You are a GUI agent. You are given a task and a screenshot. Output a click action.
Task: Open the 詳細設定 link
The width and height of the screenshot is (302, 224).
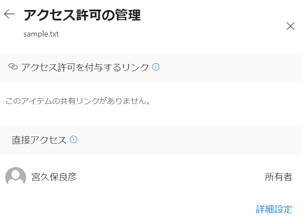pos(274,209)
